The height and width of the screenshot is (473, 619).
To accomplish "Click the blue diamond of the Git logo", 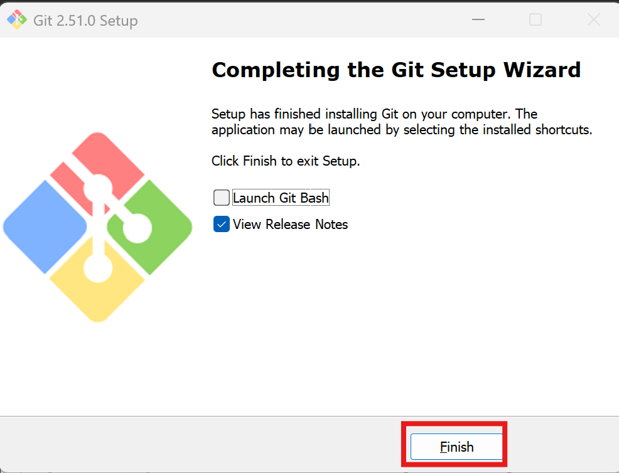I will (x=45, y=227).
